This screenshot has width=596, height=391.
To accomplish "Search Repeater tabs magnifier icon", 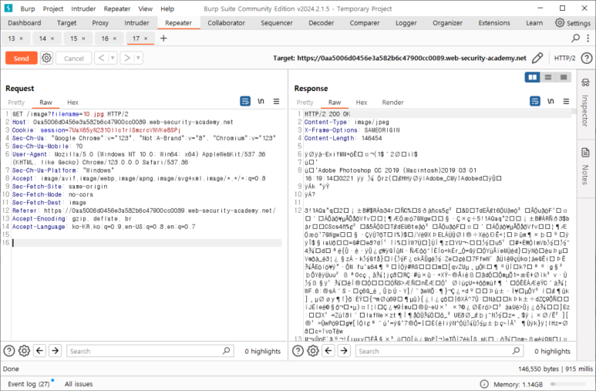I will pos(576,38).
